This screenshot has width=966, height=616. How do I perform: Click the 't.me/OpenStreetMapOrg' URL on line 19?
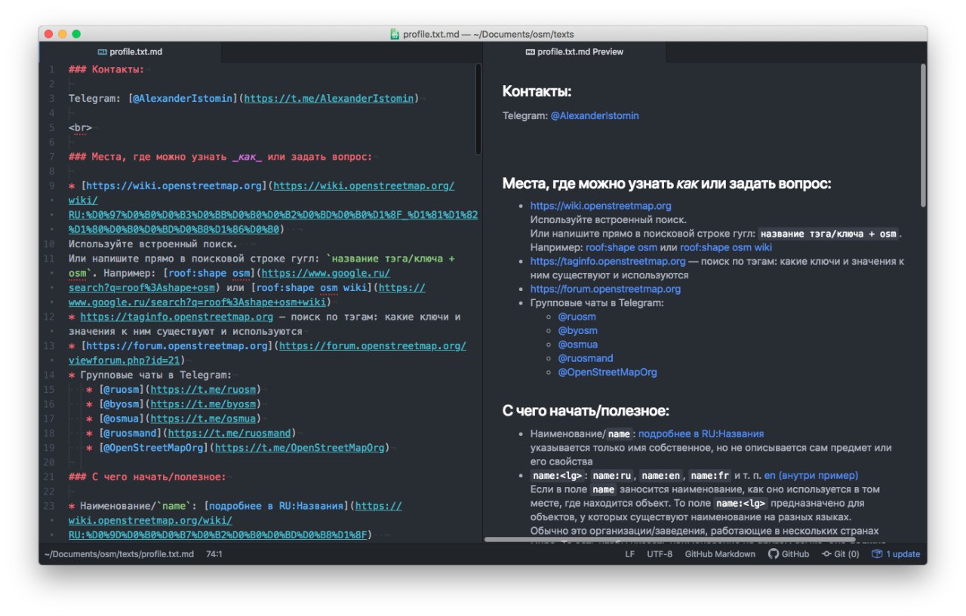300,447
